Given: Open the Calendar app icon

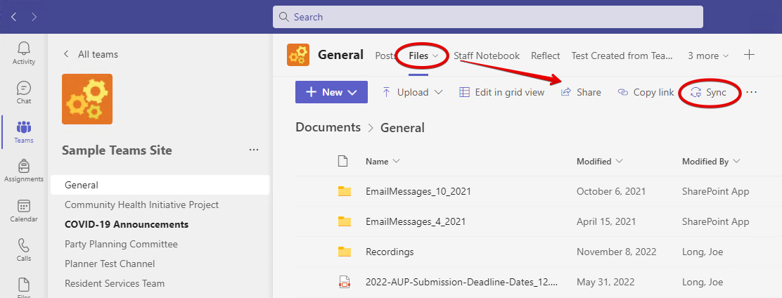Looking at the screenshot, I should coord(24,211).
